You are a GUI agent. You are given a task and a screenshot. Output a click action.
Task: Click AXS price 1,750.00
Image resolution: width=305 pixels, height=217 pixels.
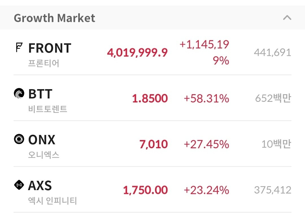click(145, 190)
